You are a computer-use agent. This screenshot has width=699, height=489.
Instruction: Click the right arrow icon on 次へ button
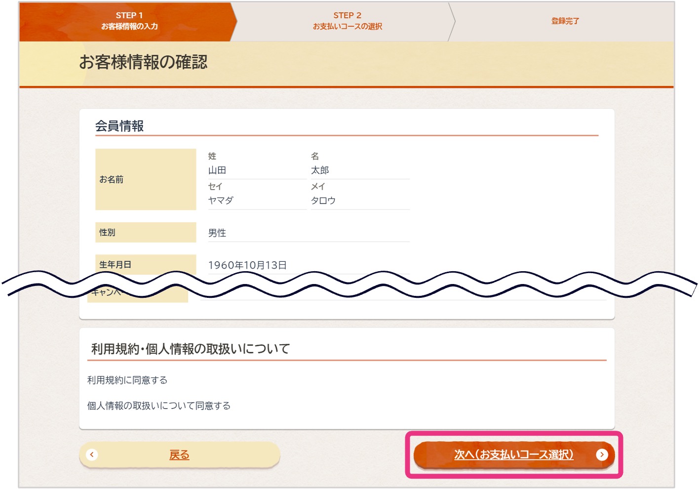602,455
